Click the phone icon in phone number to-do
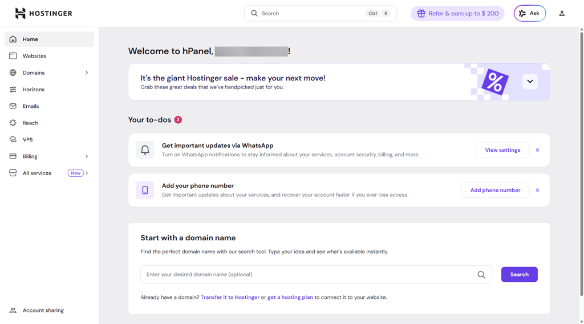 click(145, 190)
